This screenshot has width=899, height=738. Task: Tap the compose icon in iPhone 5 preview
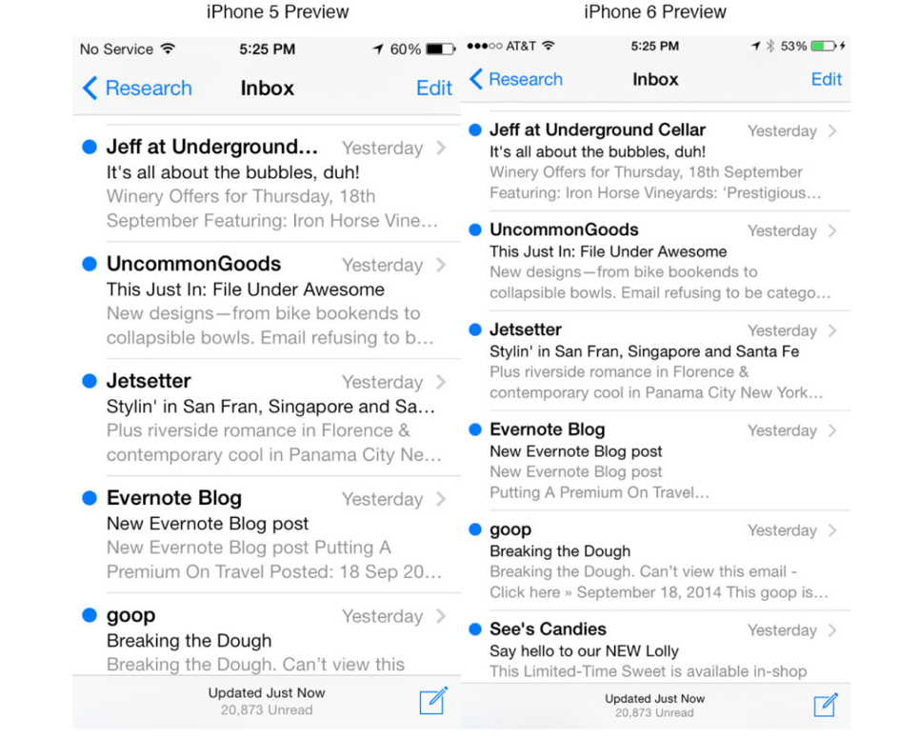click(x=433, y=701)
